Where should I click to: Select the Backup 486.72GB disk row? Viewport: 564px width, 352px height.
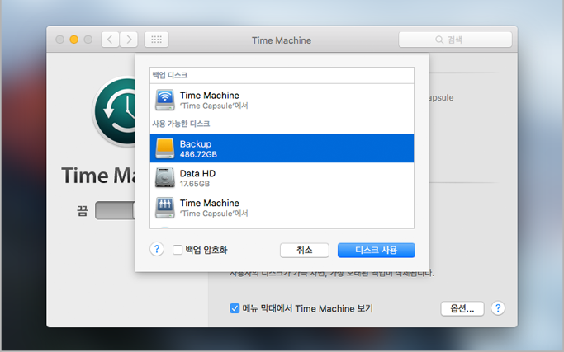coord(282,148)
